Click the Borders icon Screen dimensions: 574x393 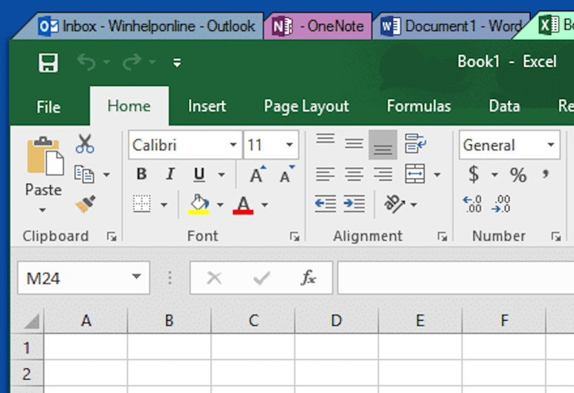click(142, 204)
